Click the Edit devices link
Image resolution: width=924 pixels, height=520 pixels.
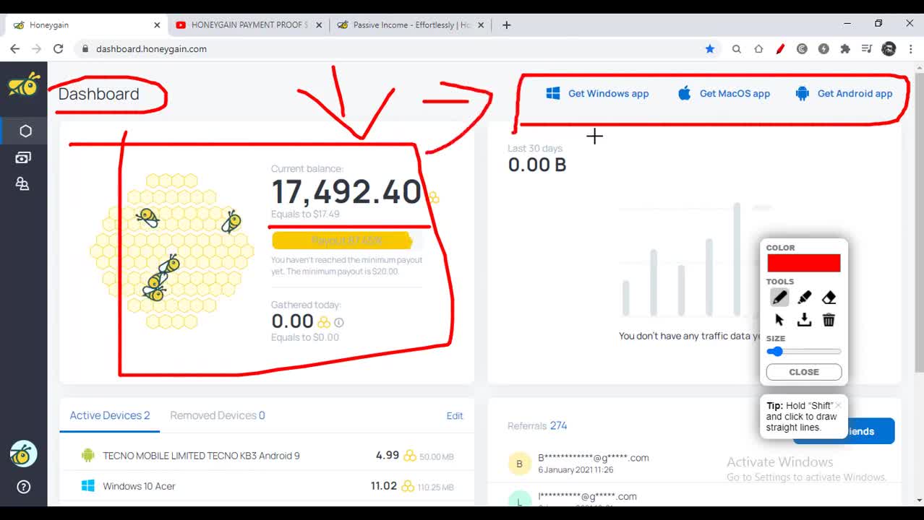point(455,416)
